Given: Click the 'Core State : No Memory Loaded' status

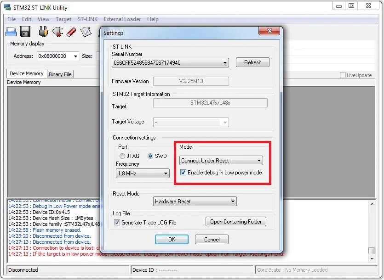Looking at the screenshot, I should (x=292, y=270).
